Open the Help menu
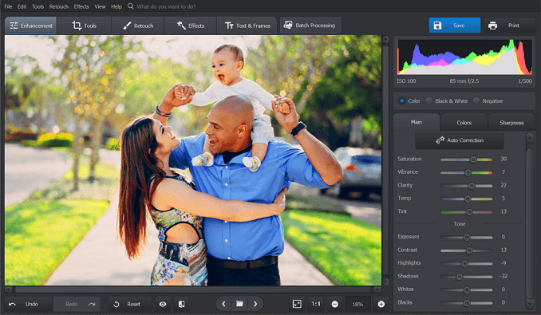 (116, 6)
